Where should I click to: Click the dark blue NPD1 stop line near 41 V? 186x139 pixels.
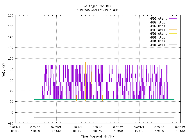point(104,90)
